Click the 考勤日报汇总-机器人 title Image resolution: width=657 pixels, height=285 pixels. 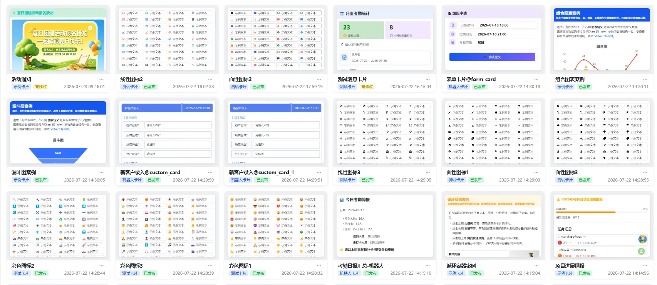click(360, 266)
